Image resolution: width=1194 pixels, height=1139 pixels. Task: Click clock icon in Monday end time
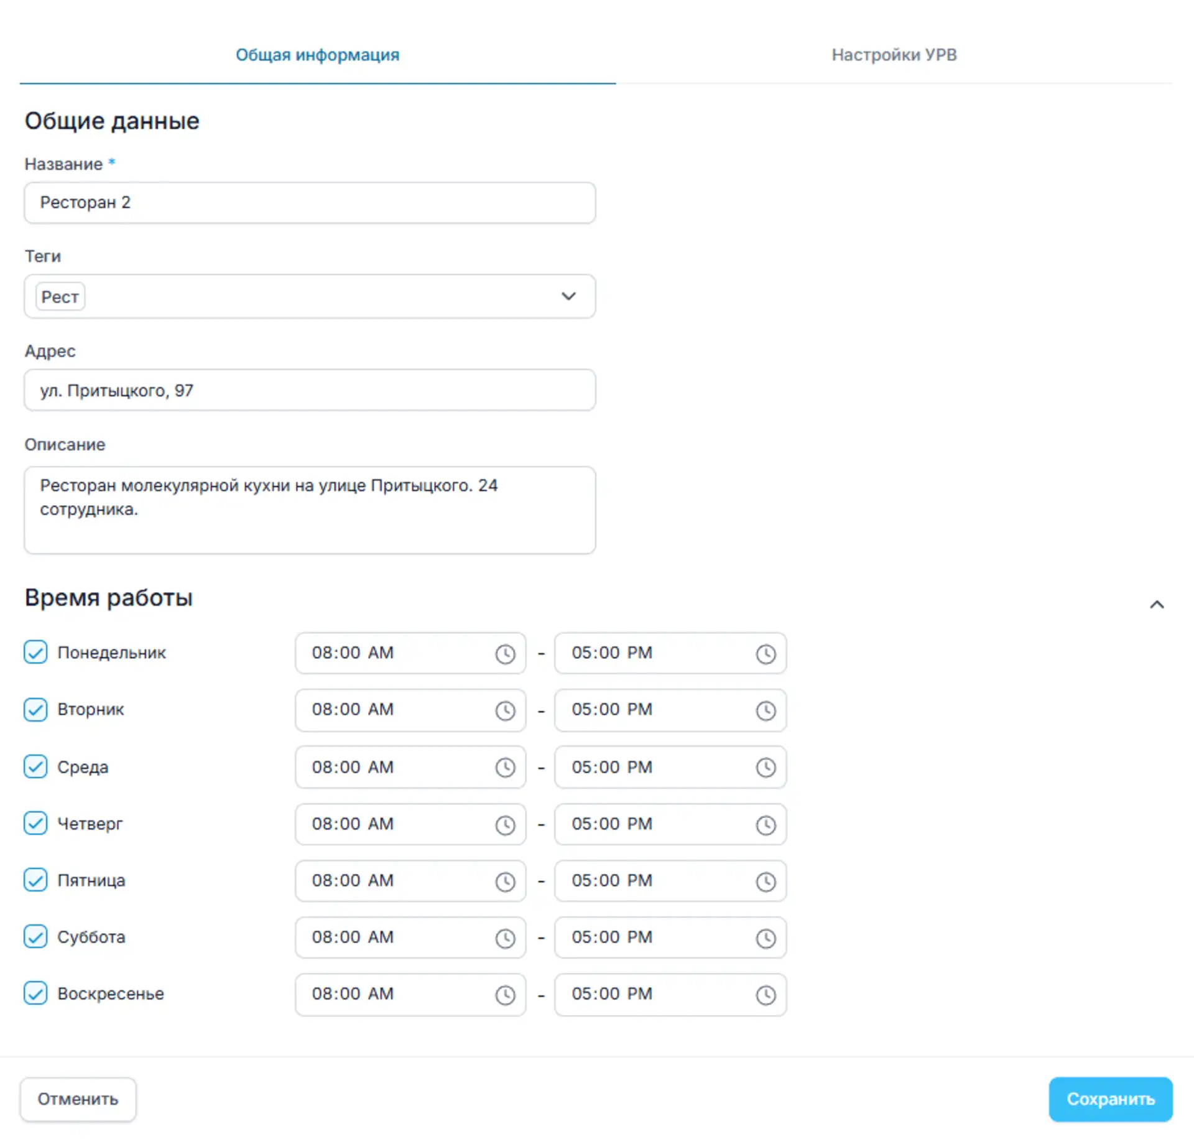pos(766,654)
